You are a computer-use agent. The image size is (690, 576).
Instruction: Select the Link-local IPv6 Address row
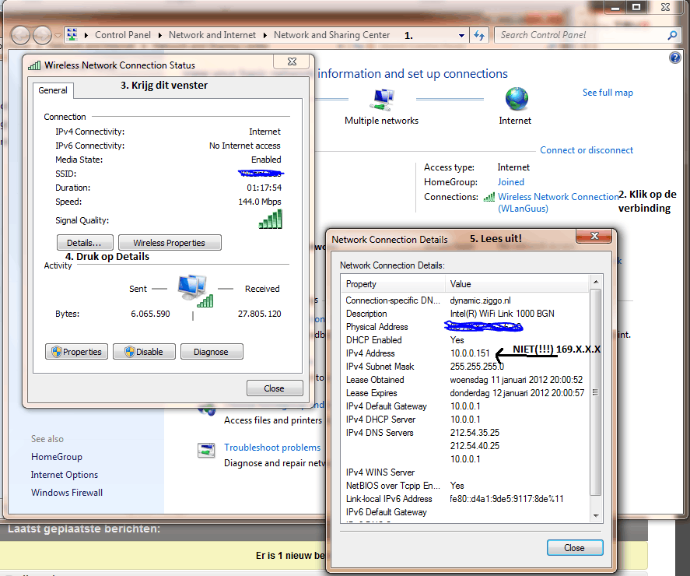(x=465, y=498)
